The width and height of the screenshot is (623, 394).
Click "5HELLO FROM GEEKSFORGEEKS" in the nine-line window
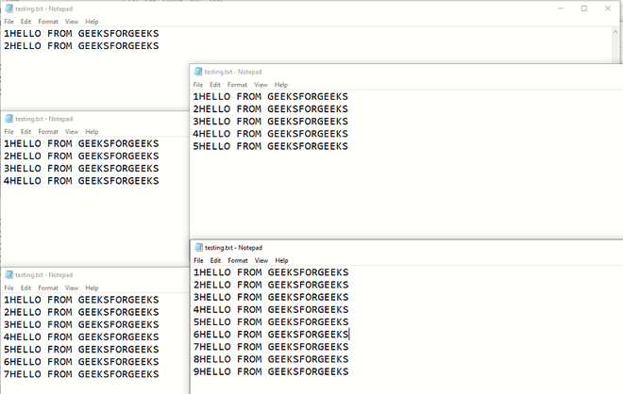271,321
